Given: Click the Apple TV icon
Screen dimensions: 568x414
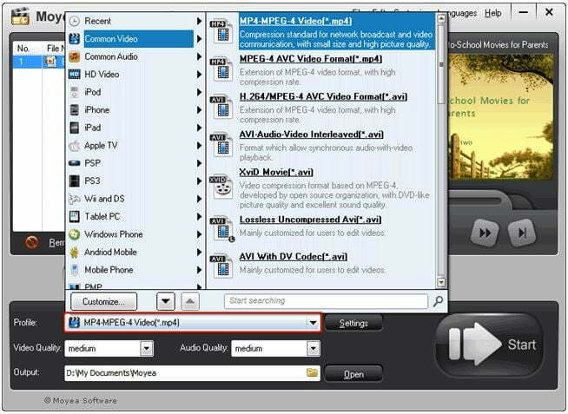Looking at the screenshot, I should click(x=75, y=146).
